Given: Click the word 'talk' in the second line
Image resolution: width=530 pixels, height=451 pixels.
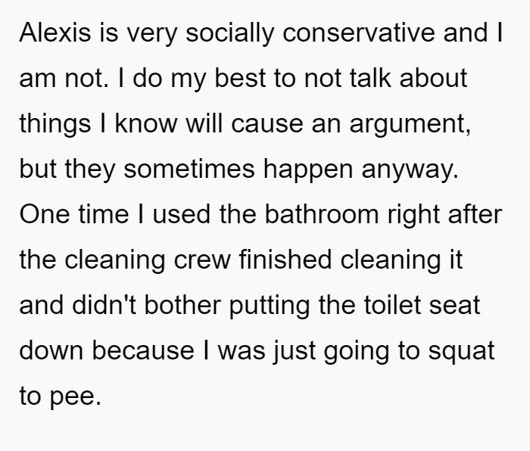Looking at the screenshot, I should 370,78.
